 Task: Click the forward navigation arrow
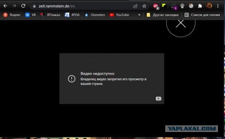click(x=14, y=6)
